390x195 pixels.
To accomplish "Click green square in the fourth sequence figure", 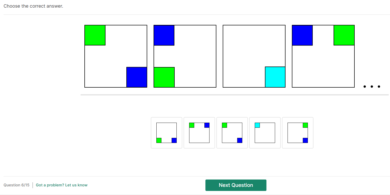I will (344, 35).
